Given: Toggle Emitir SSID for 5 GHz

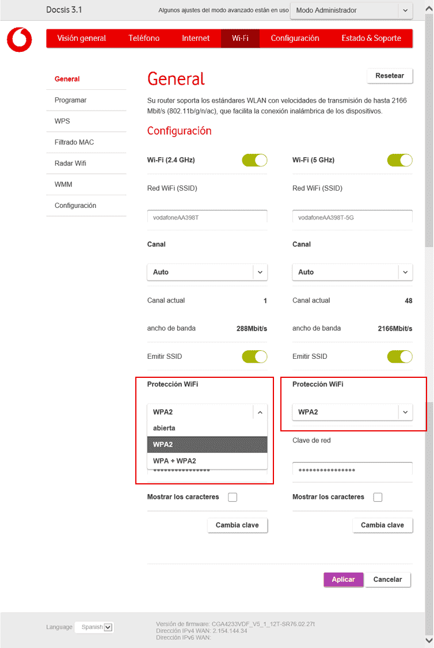Looking at the screenshot, I should [399, 356].
